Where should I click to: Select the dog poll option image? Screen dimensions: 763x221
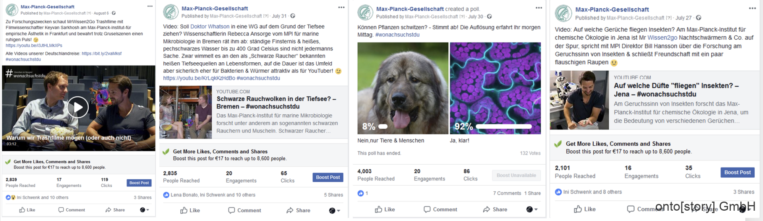[403, 88]
